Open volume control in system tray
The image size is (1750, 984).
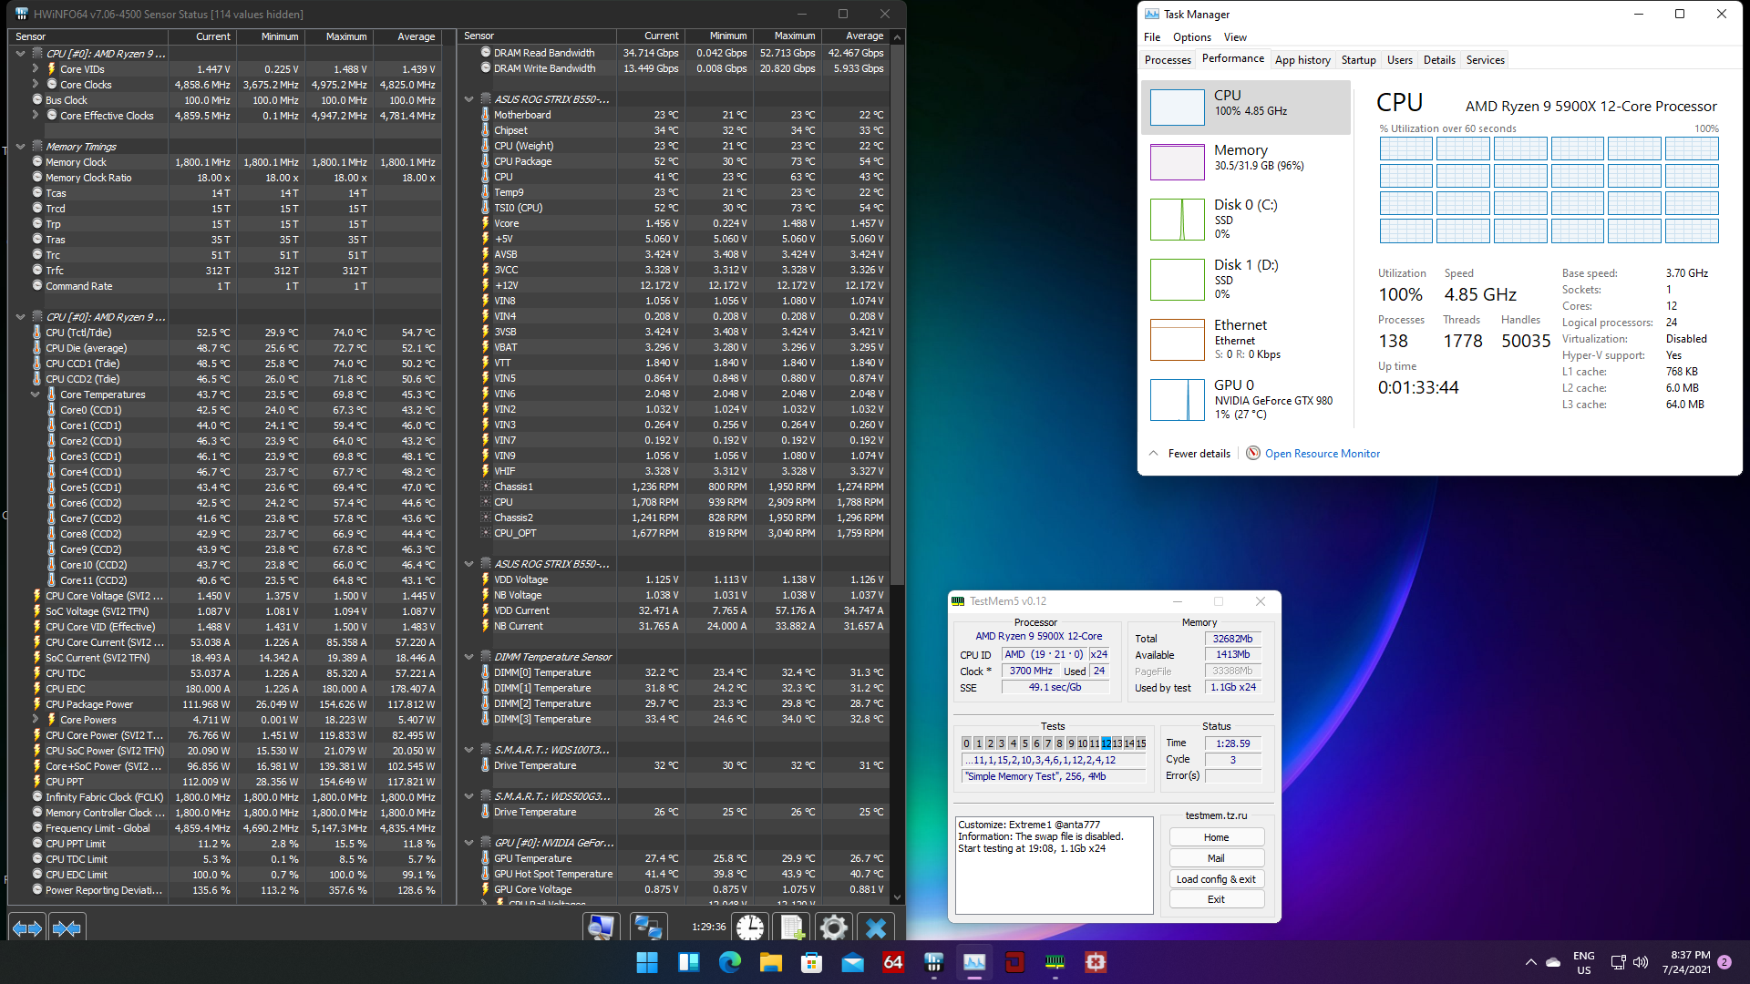pyautogui.click(x=1641, y=962)
